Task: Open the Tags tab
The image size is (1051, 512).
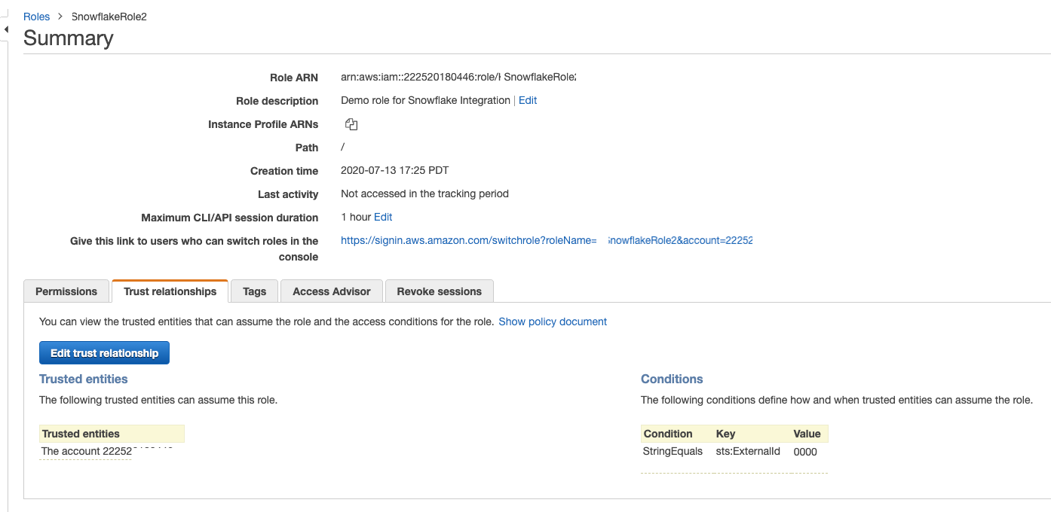Action: pyautogui.click(x=254, y=291)
